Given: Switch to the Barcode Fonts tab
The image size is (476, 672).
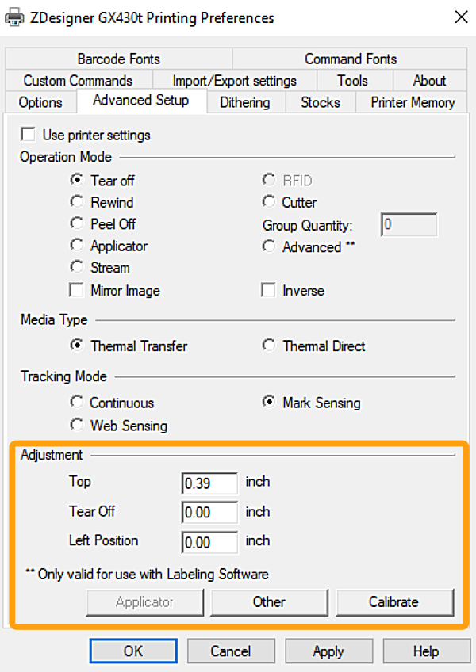Looking at the screenshot, I should pyautogui.click(x=119, y=59).
